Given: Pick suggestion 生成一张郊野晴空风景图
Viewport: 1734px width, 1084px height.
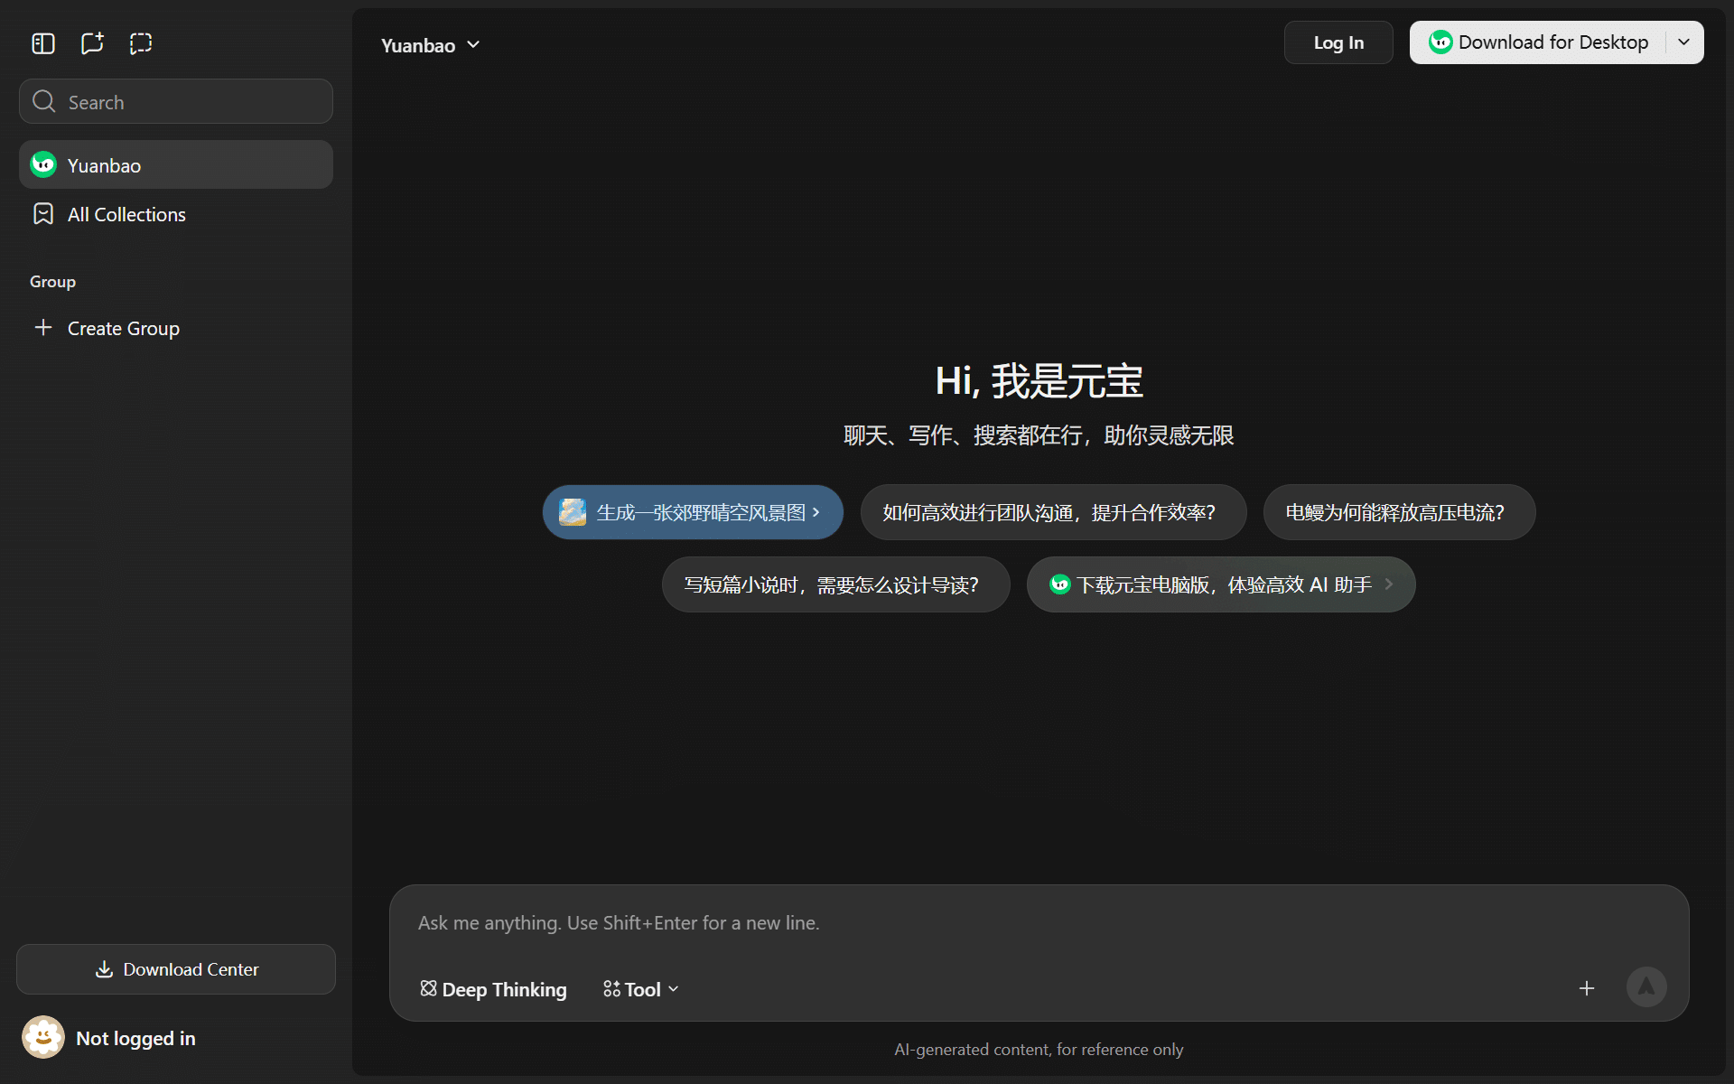Looking at the screenshot, I should point(693,512).
